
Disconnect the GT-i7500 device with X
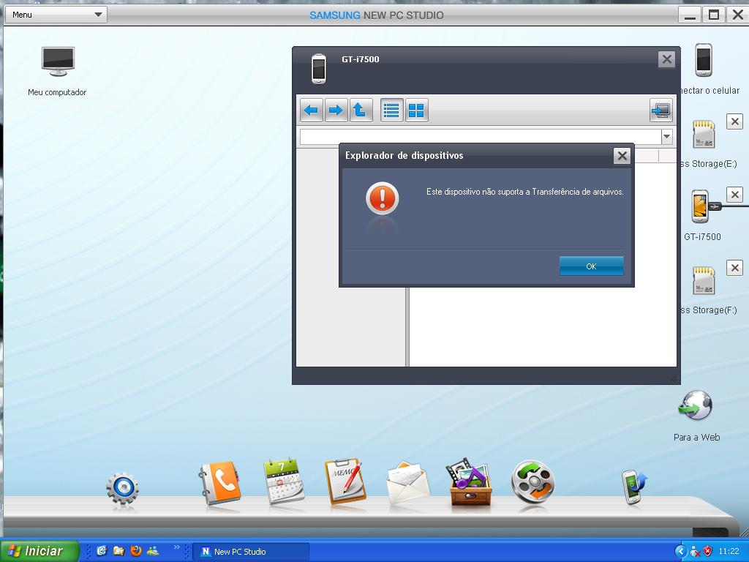(x=734, y=195)
